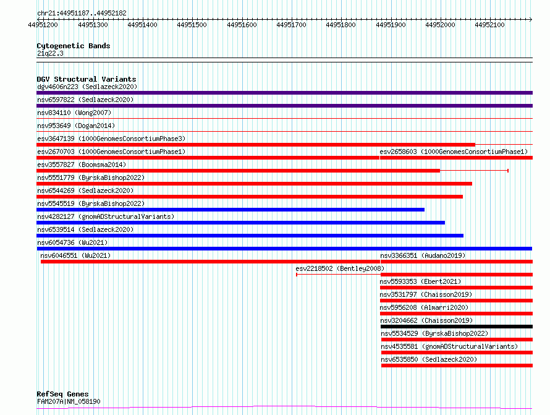Click the red bar under nsv5551779
550x415 pixels.
click(255, 184)
